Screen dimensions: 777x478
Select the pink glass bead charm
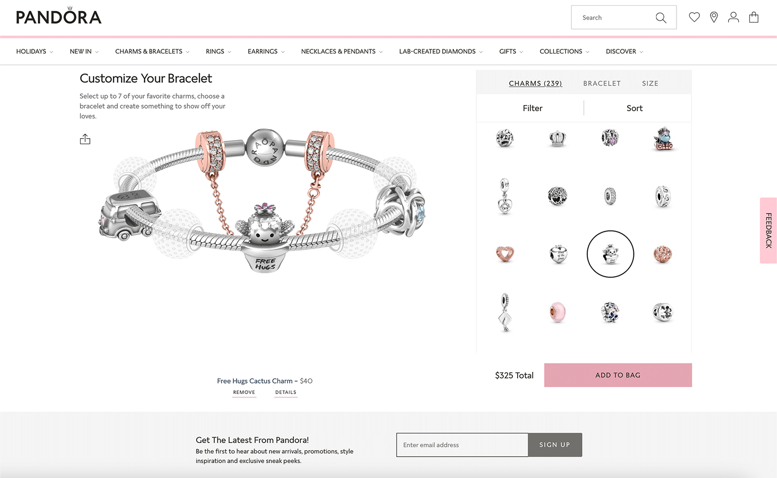(558, 312)
